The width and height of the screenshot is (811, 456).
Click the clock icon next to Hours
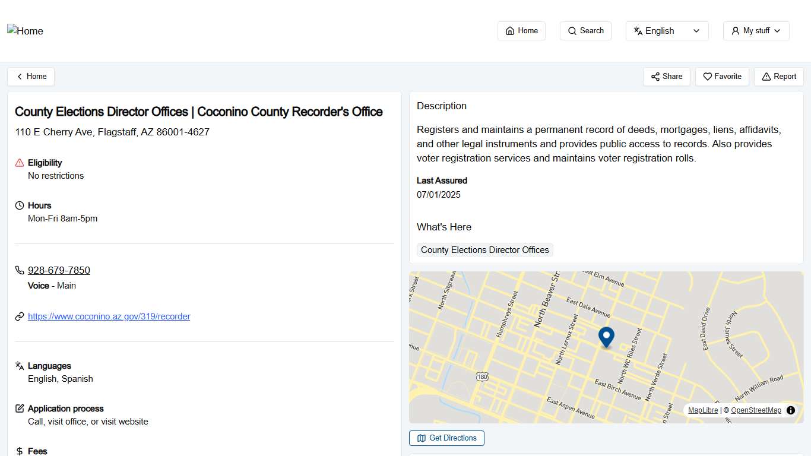[19, 205]
